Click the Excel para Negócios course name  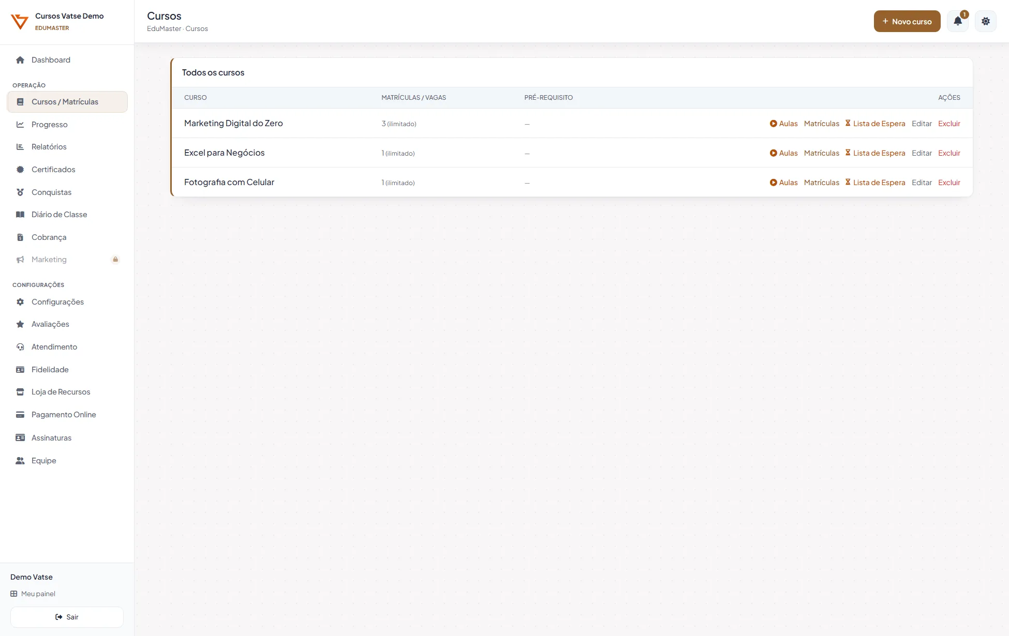[225, 153]
